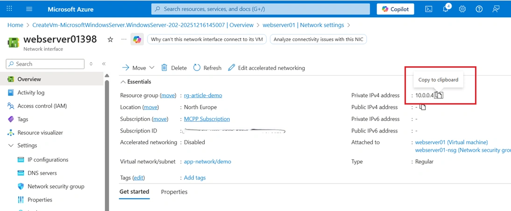Open the app-network/demo link
This screenshot has width=511, height=211.
(207, 162)
